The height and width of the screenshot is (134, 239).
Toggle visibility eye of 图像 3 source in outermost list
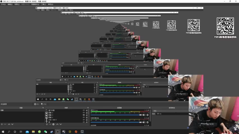point(84,115)
